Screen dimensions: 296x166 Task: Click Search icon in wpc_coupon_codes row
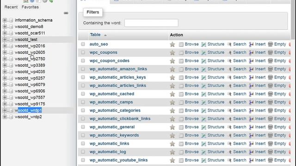[x=229, y=61]
